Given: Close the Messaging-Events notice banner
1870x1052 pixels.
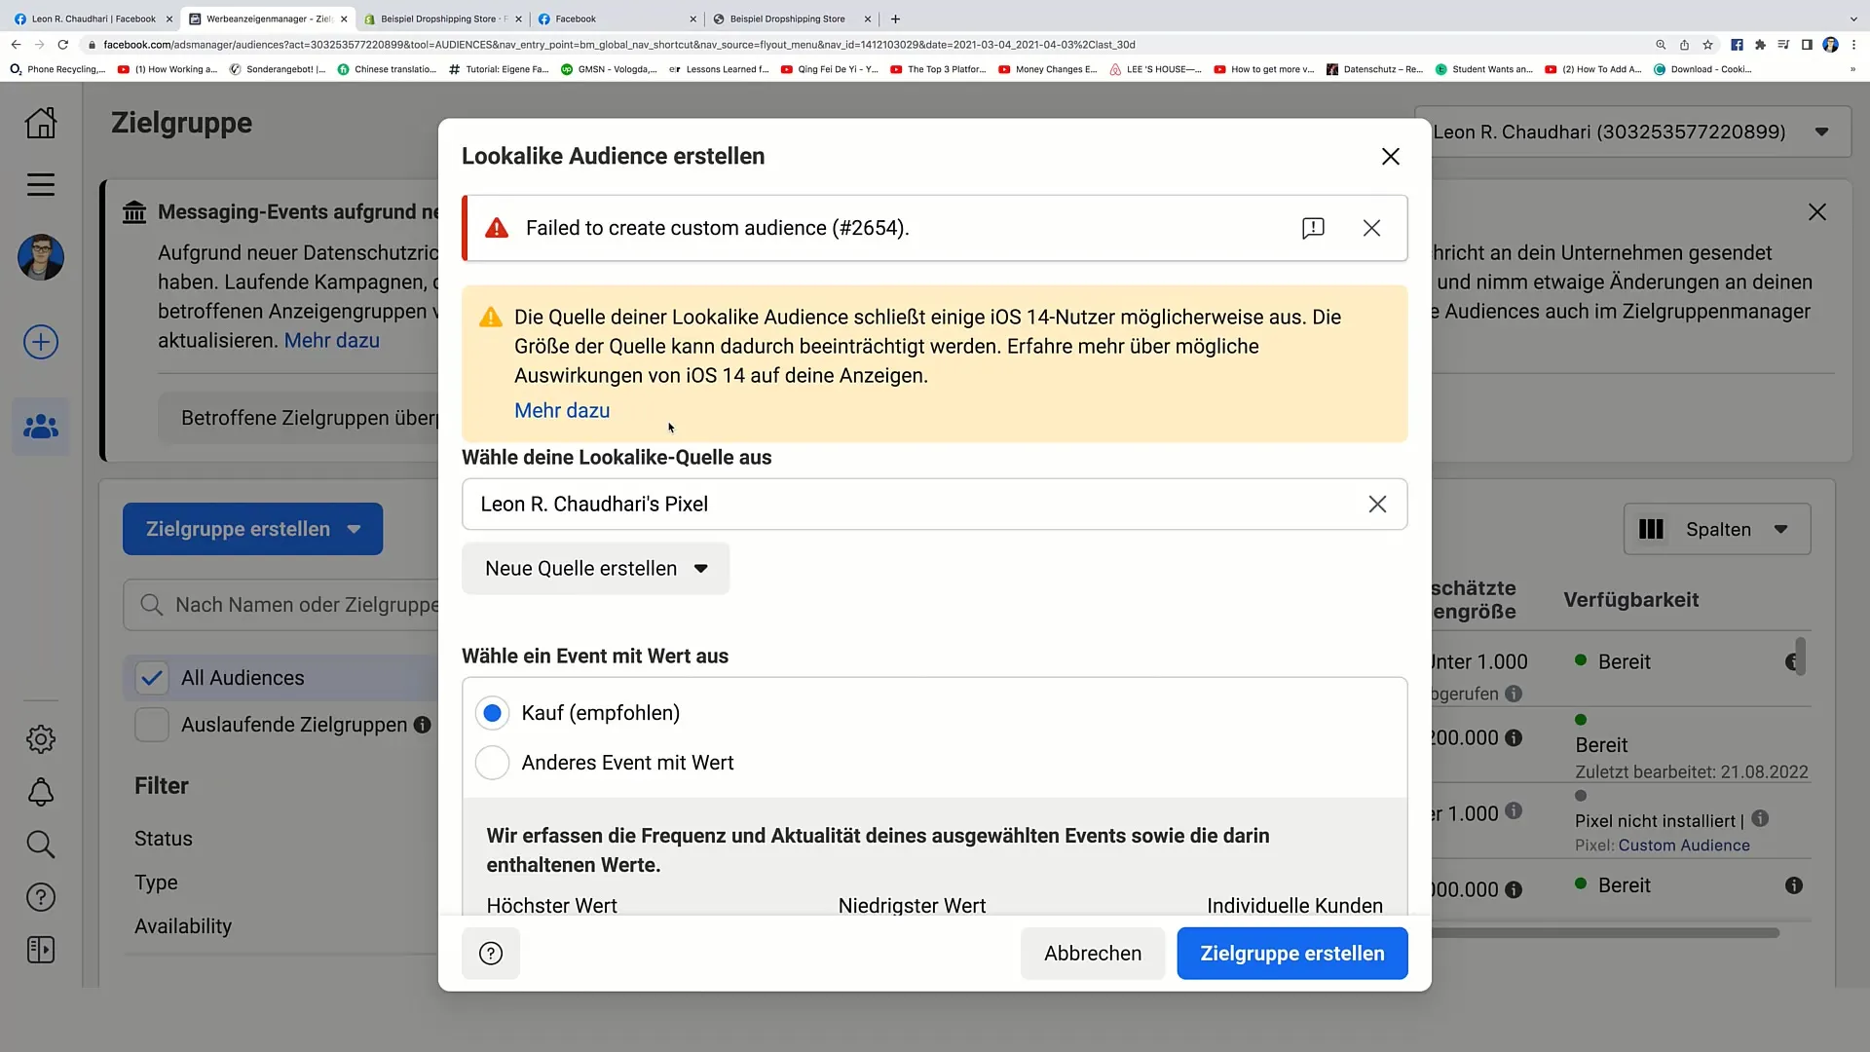Looking at the screenshot, I should (1817, 212).
